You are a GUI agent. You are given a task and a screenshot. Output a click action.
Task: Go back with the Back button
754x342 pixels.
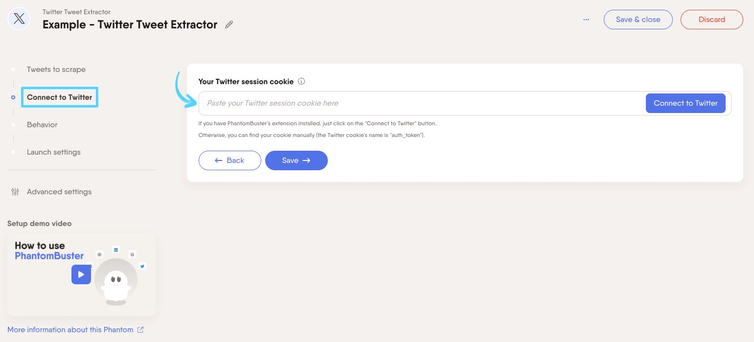tap(229, 160)
